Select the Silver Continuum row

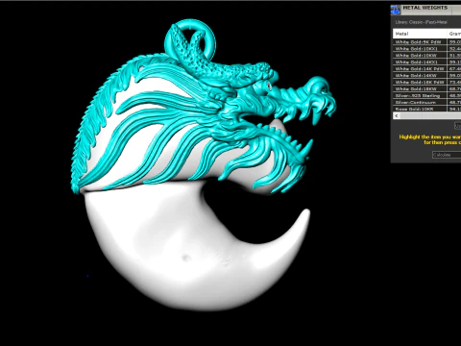(427, 103)
